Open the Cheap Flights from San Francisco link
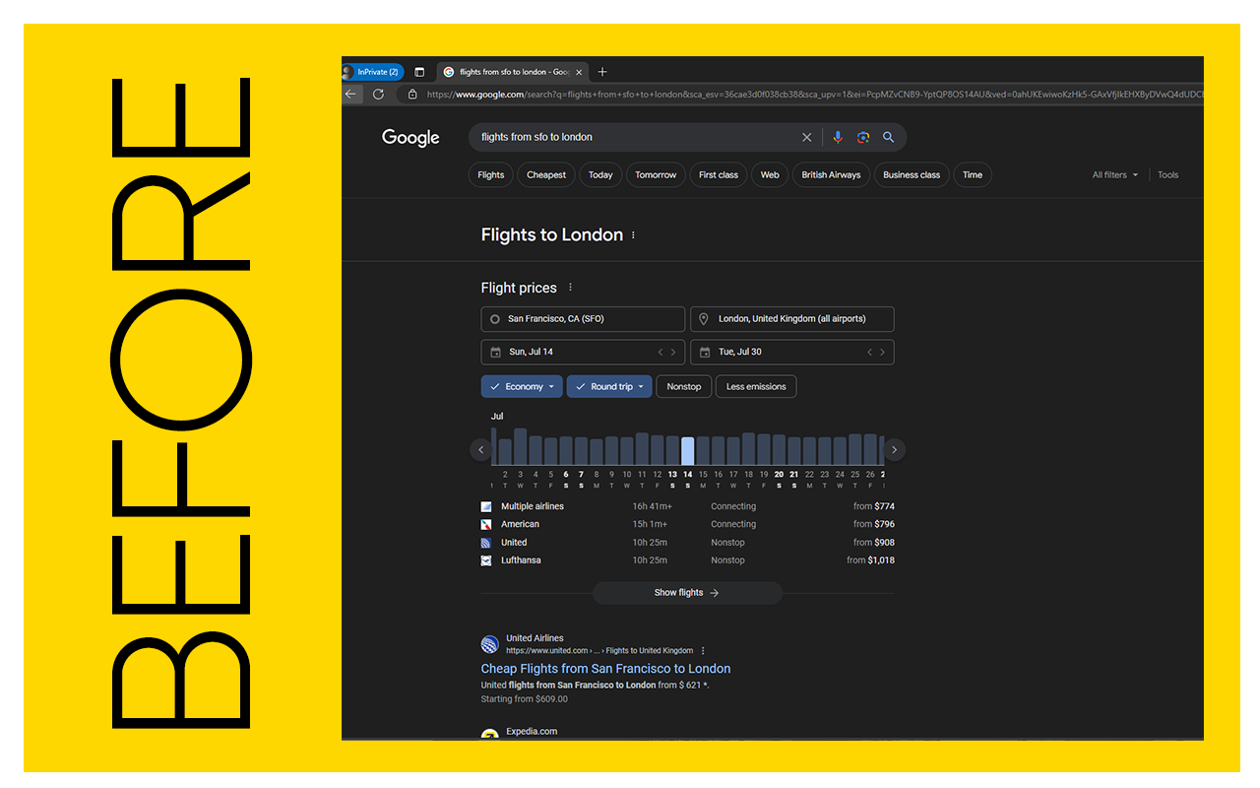 click(x=605, y=668)
